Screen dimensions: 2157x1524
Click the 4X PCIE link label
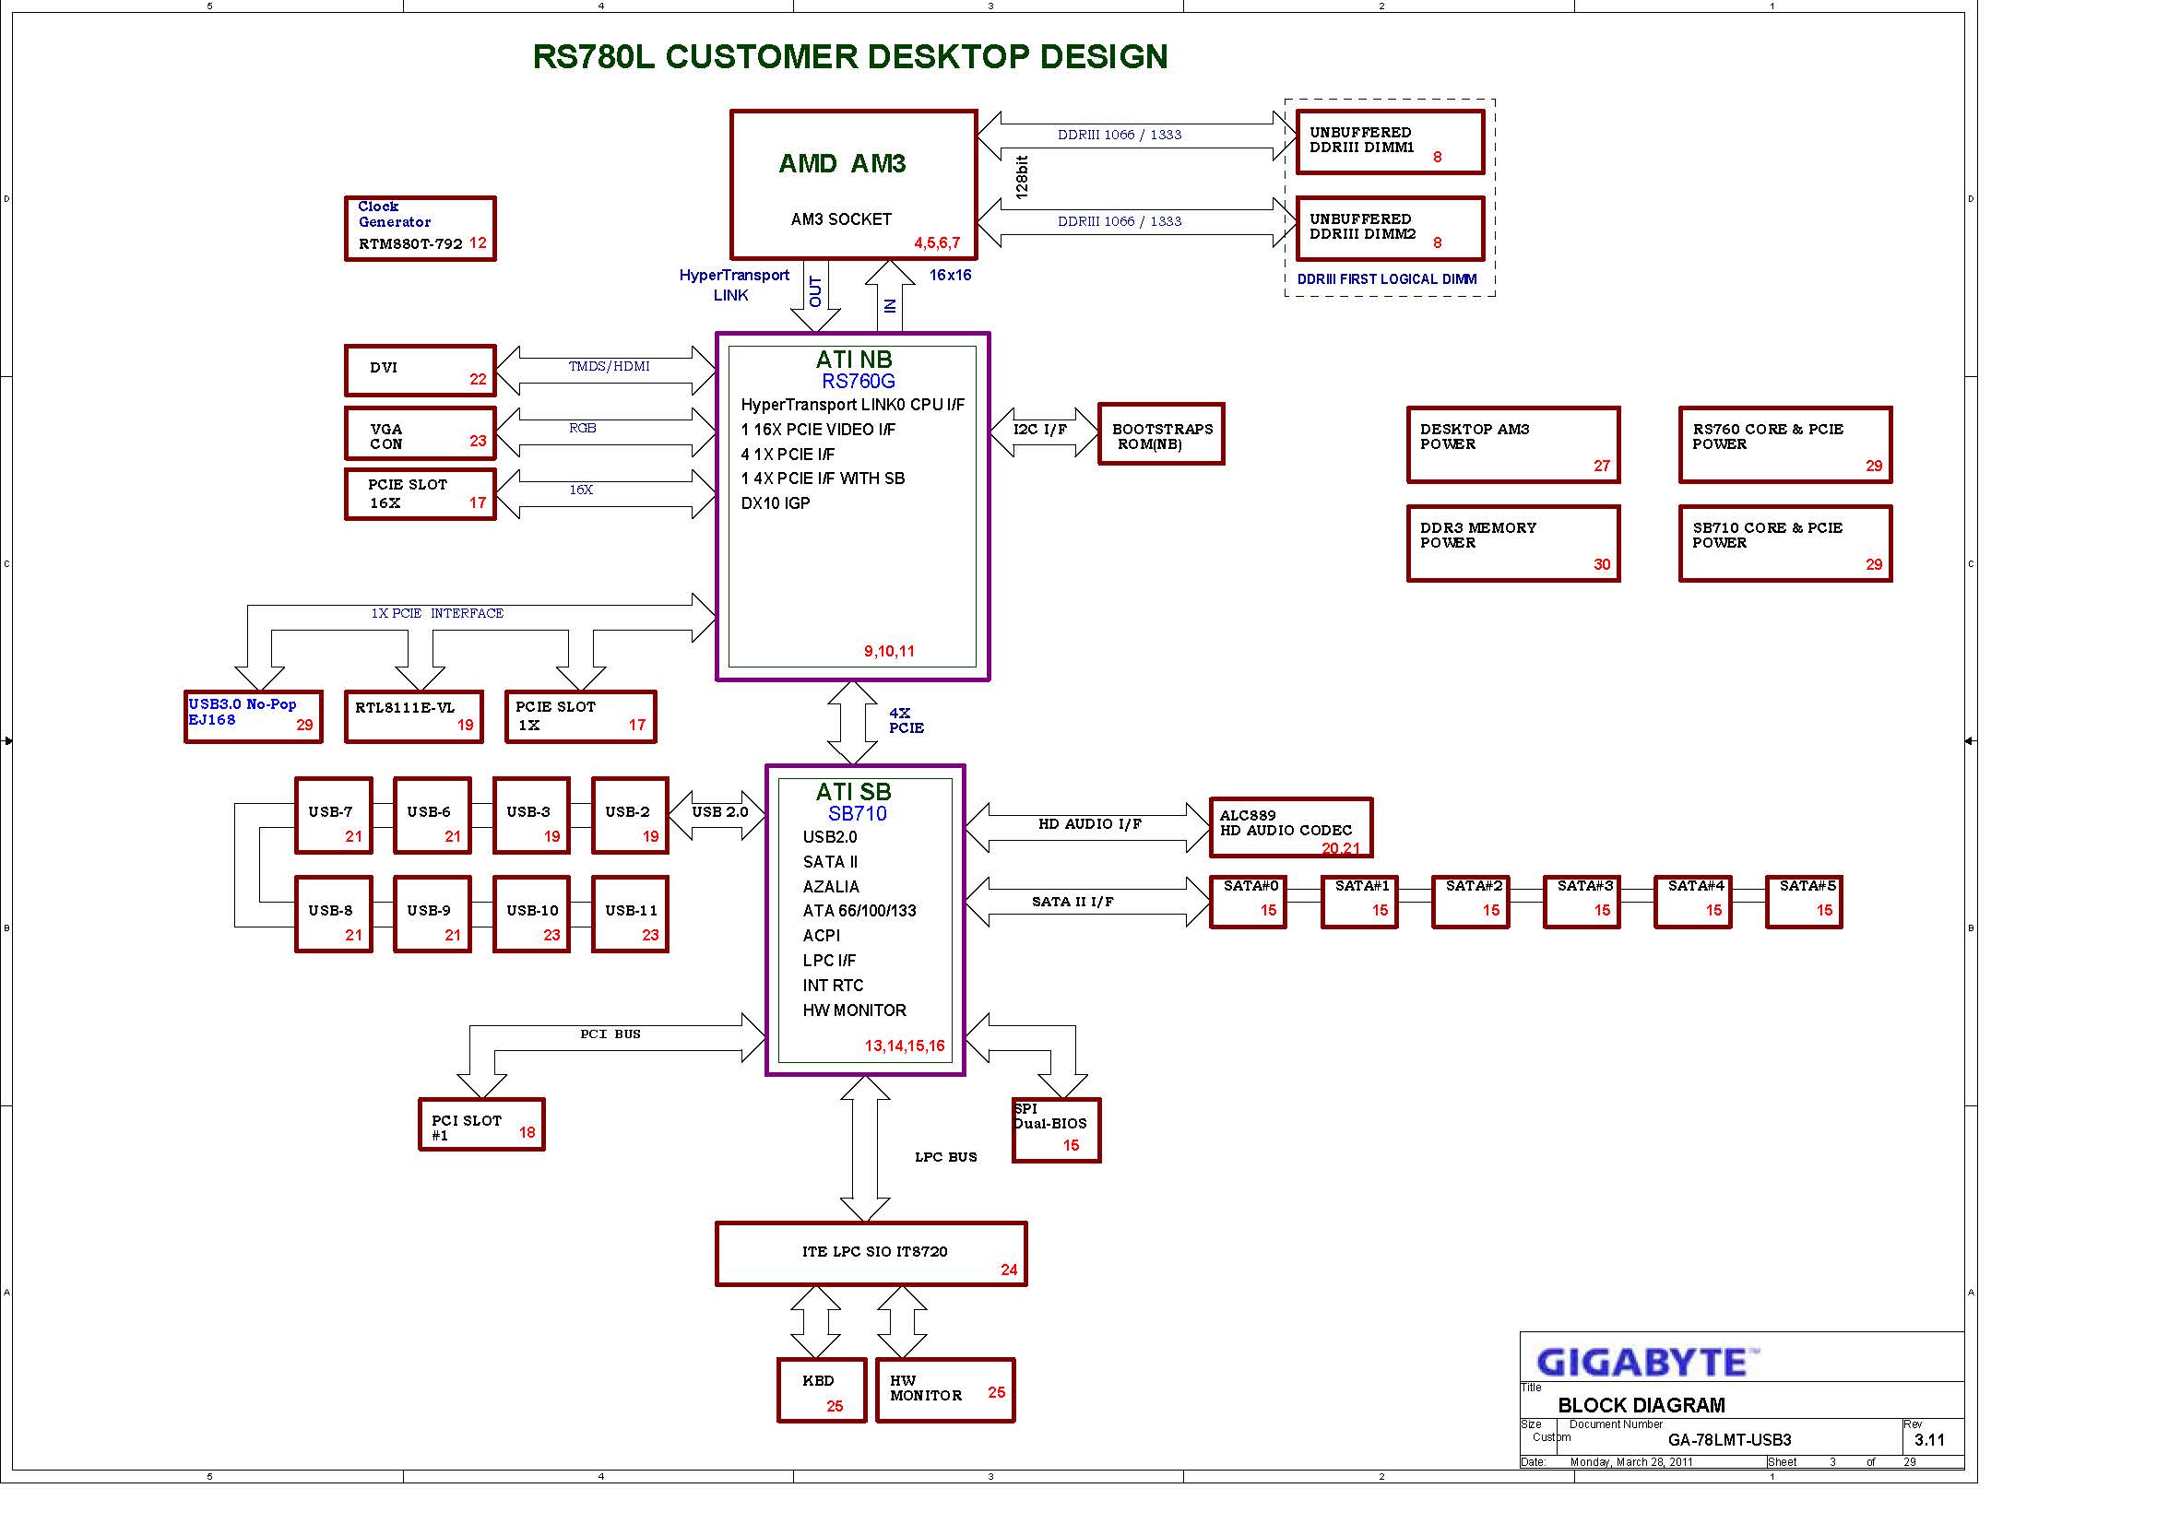[907, 720]
